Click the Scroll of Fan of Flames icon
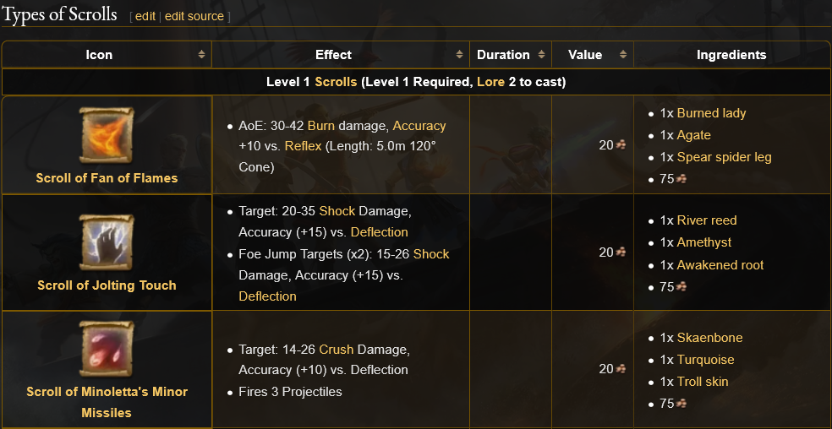This screenshot has height=429, width=832. [x=107, y=135]
